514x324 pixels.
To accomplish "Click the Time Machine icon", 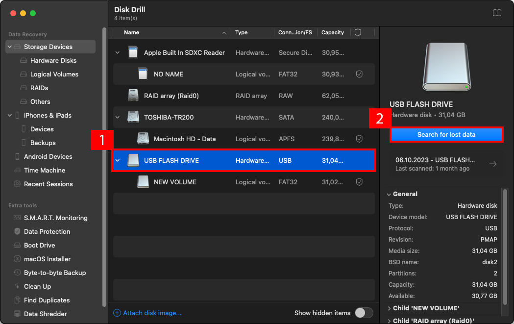I will pos(17,170).
